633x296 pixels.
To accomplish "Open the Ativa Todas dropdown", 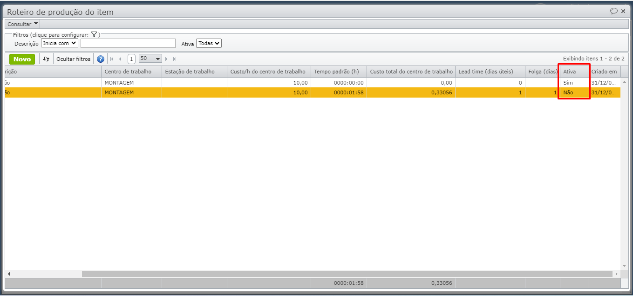I will [209, 43].
